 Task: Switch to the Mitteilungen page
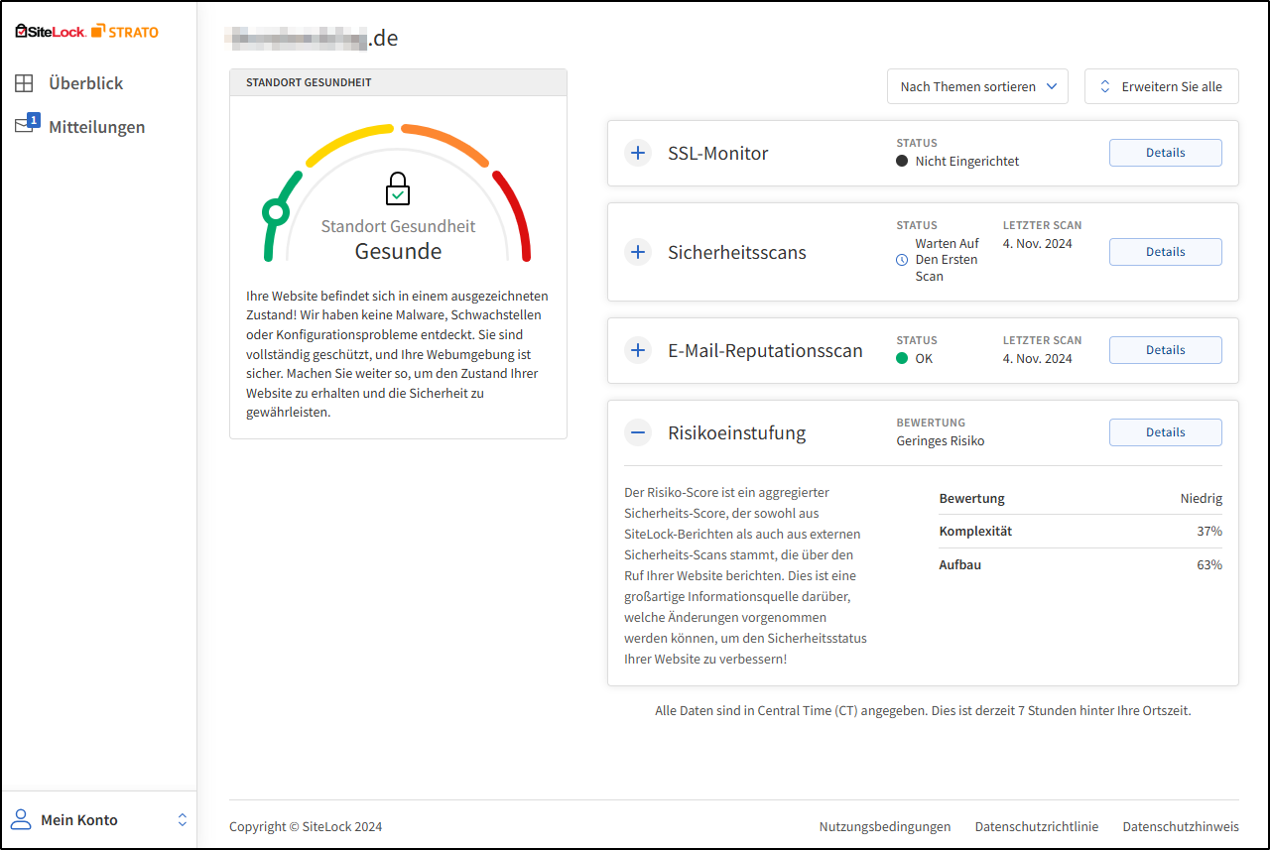tap(96, 126)
